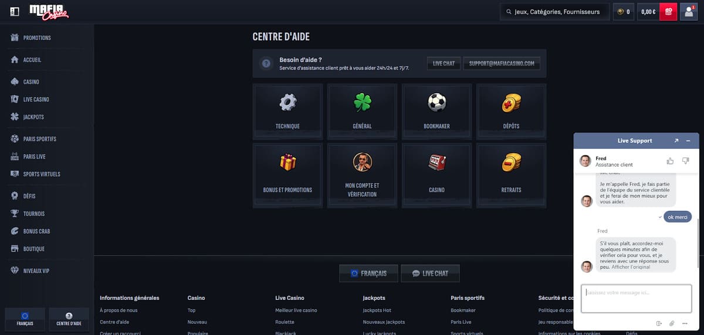Open the Général clover help category
The width and height of the screenshot is (704, 335).
362,110
